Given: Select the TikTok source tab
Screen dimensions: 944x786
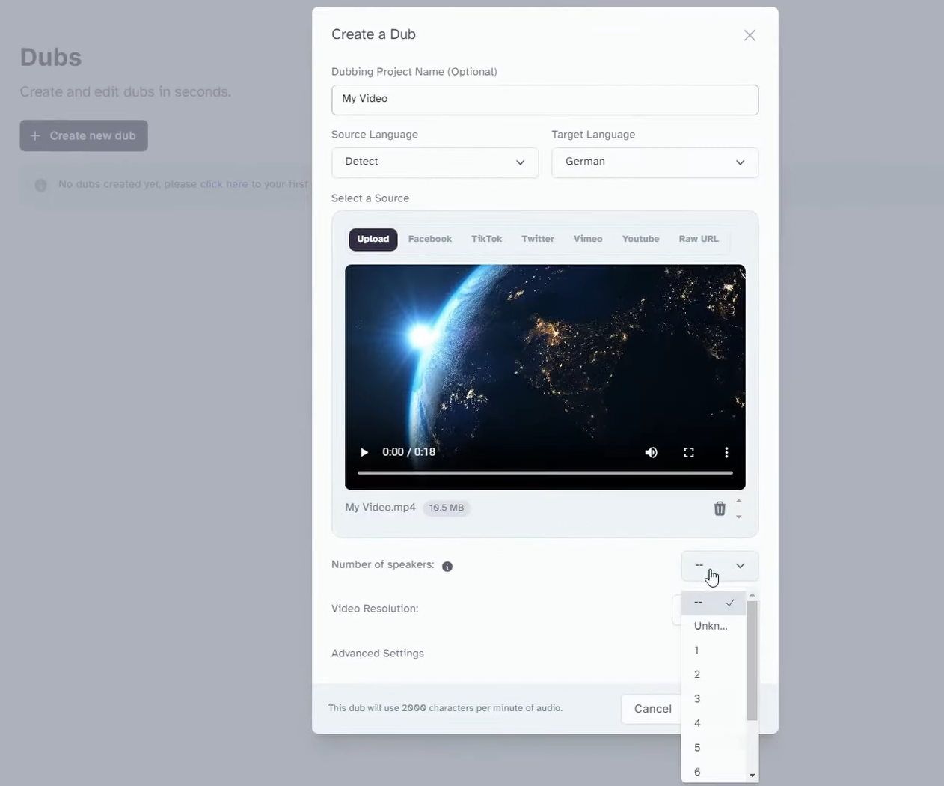Looking at the screenshot, I should 486,239.
